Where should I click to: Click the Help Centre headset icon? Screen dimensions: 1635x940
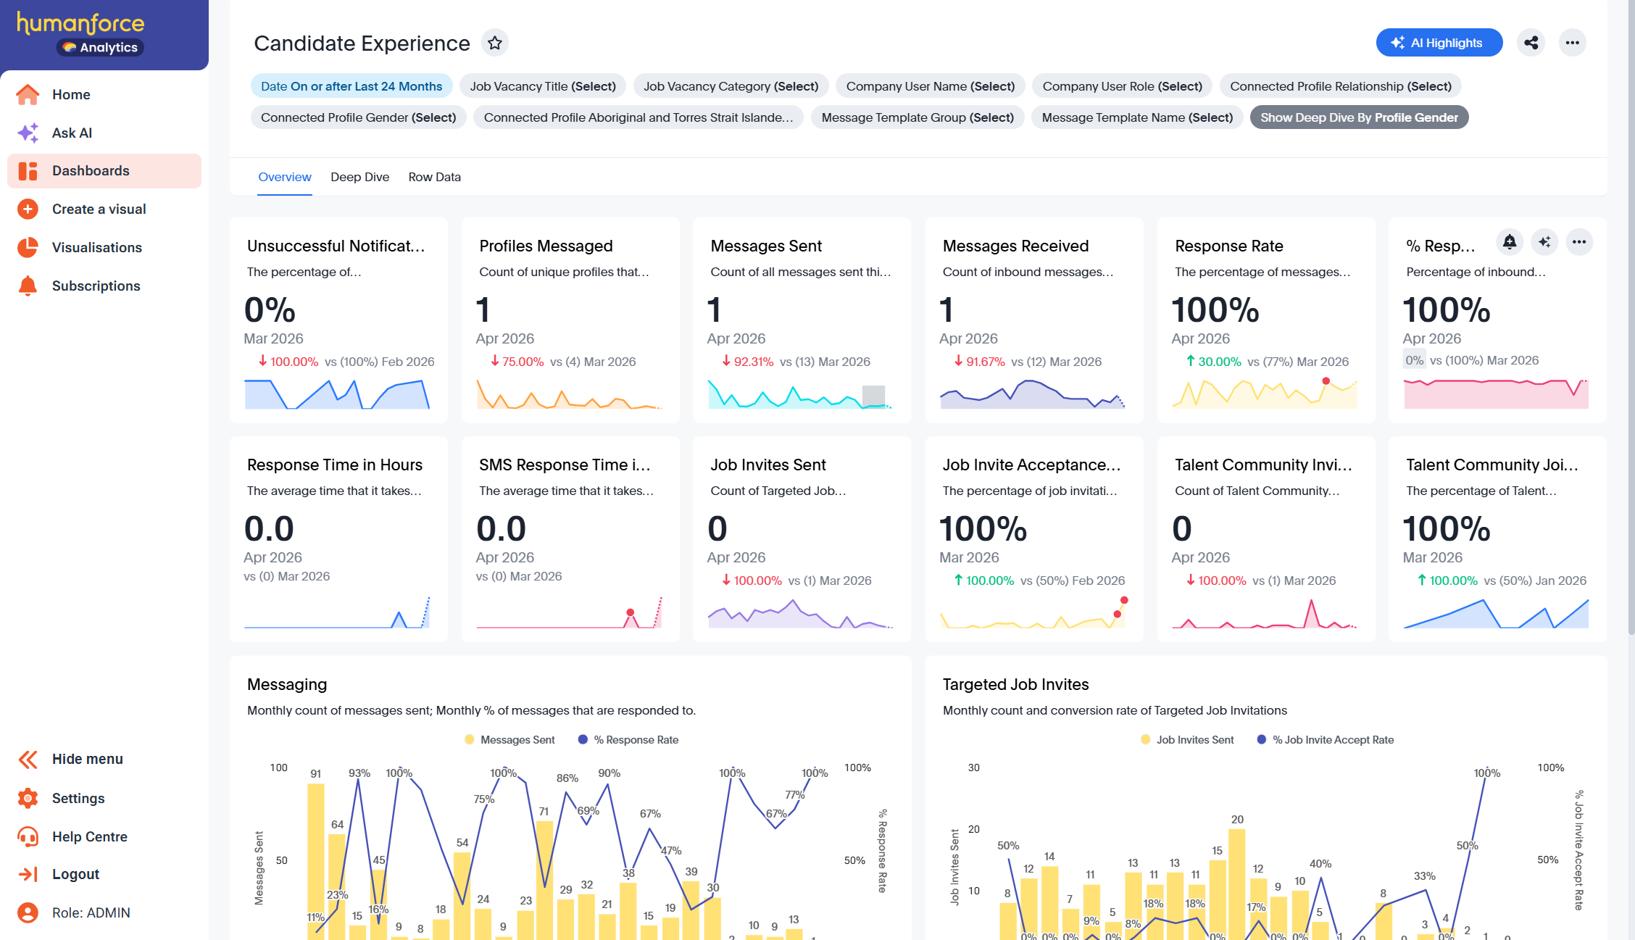[28, 836]
